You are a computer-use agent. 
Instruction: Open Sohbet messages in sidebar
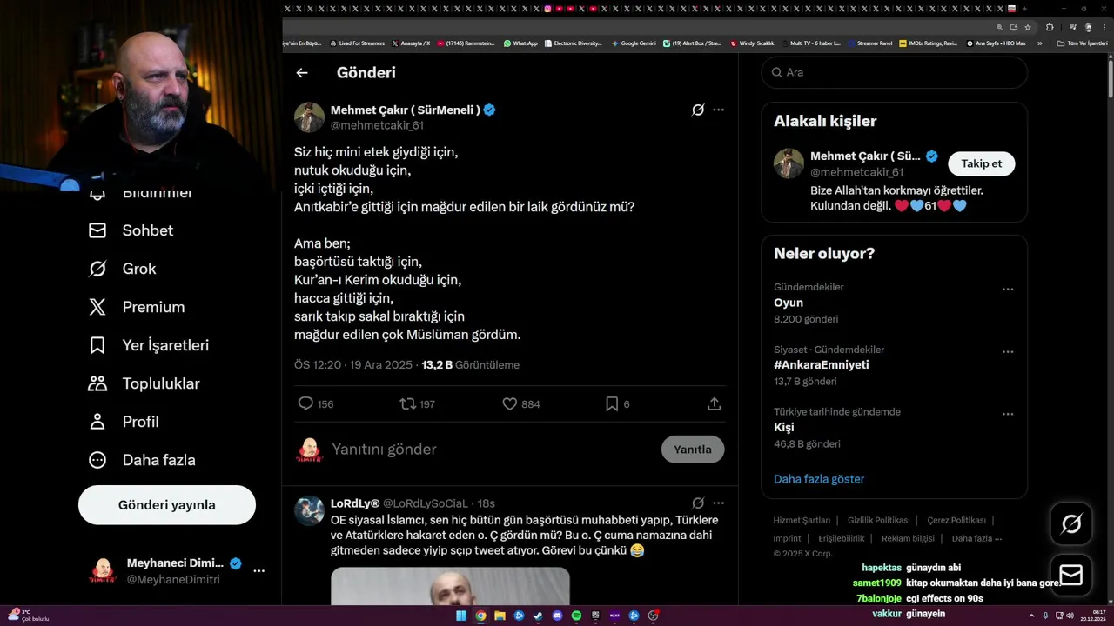(131, 230)
